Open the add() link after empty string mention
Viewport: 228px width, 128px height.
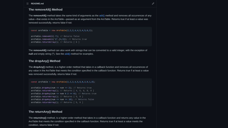tap(67, 54)
